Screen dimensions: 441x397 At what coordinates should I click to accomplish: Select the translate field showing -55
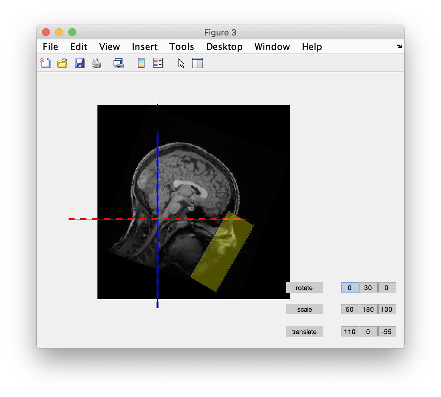click(x=387, y=332)
